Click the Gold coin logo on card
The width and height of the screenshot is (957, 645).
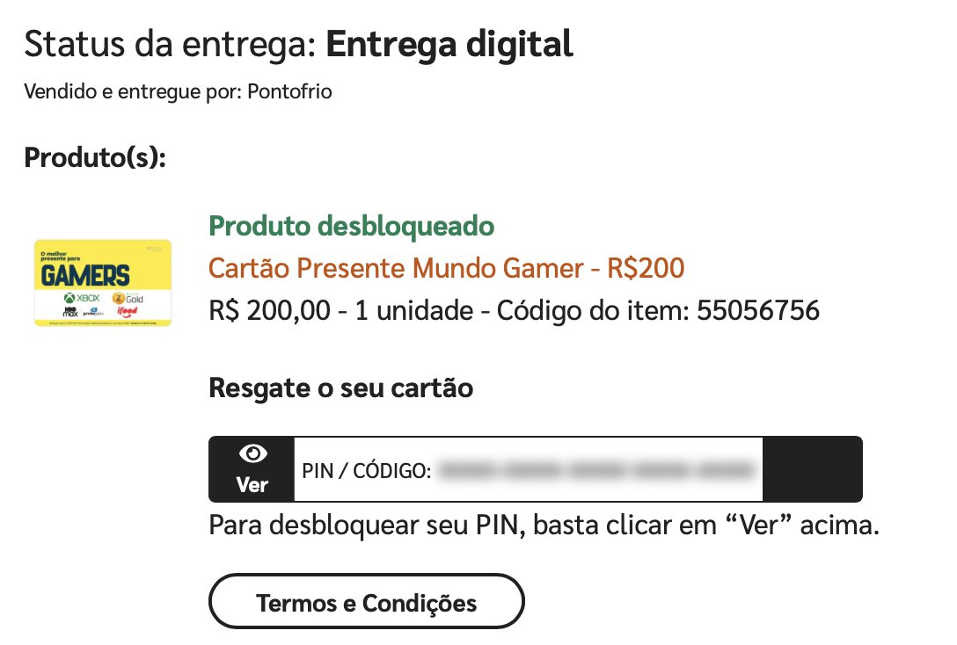click(x=128, y=298)
